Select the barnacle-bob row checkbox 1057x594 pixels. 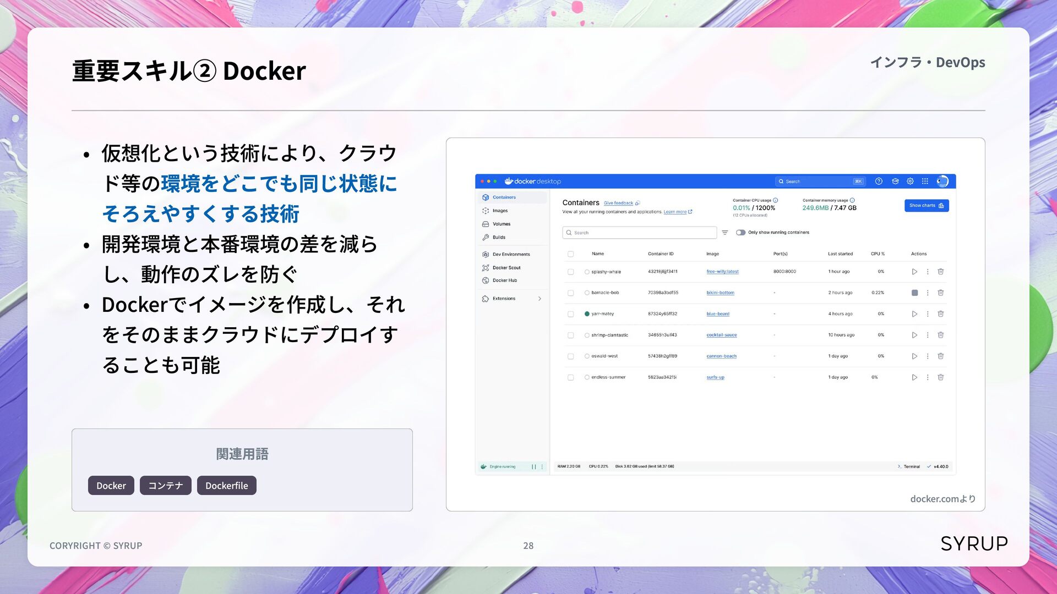(x=571, y=293)
